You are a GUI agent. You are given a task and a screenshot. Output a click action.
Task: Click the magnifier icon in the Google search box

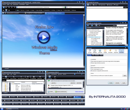pyautogui.click(x=83, y=7)
